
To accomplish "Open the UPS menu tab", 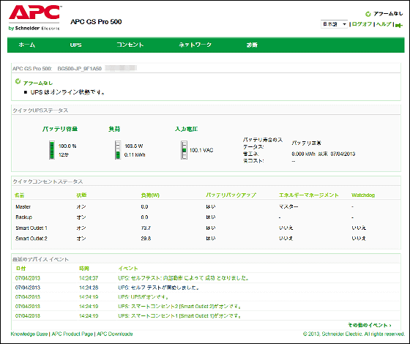I will pyautogui.click(x=76, y=45).
